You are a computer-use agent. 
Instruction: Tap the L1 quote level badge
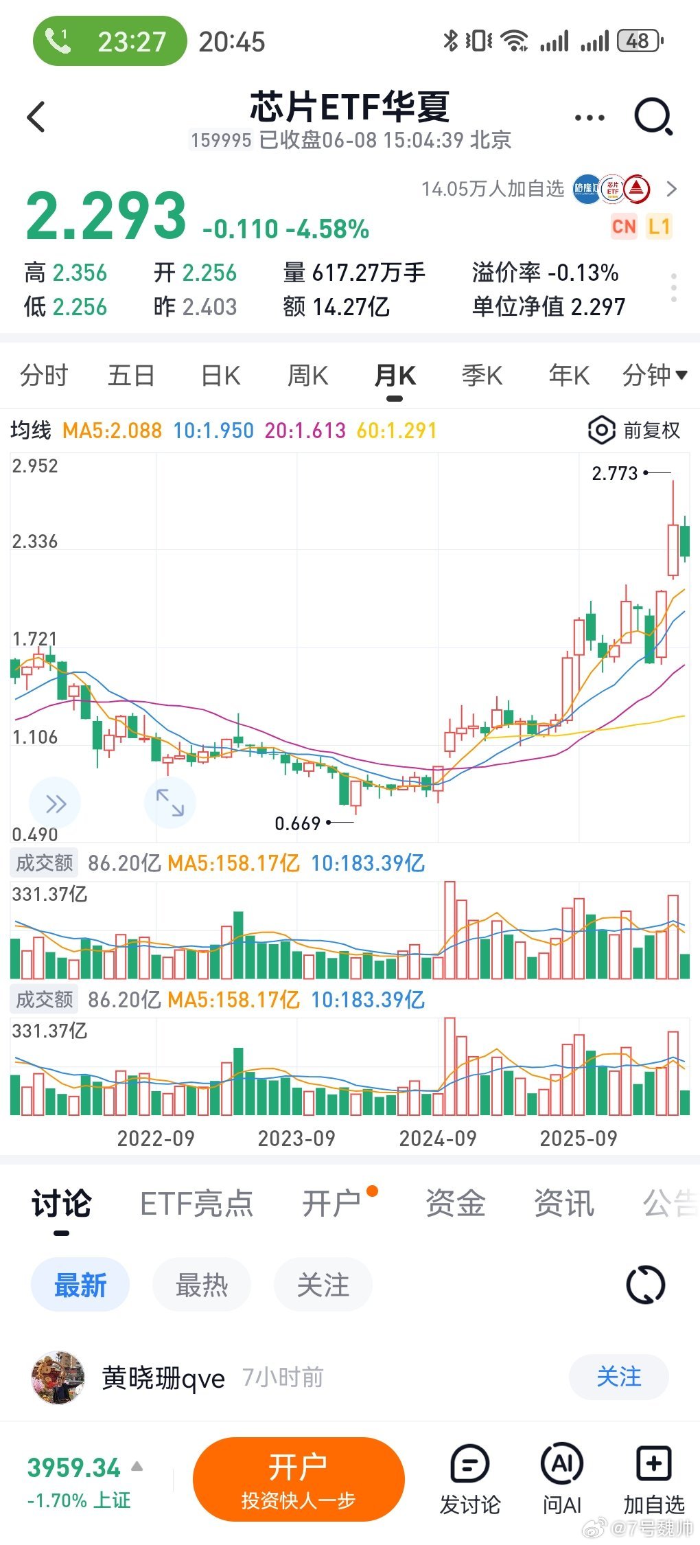(659, 227)
